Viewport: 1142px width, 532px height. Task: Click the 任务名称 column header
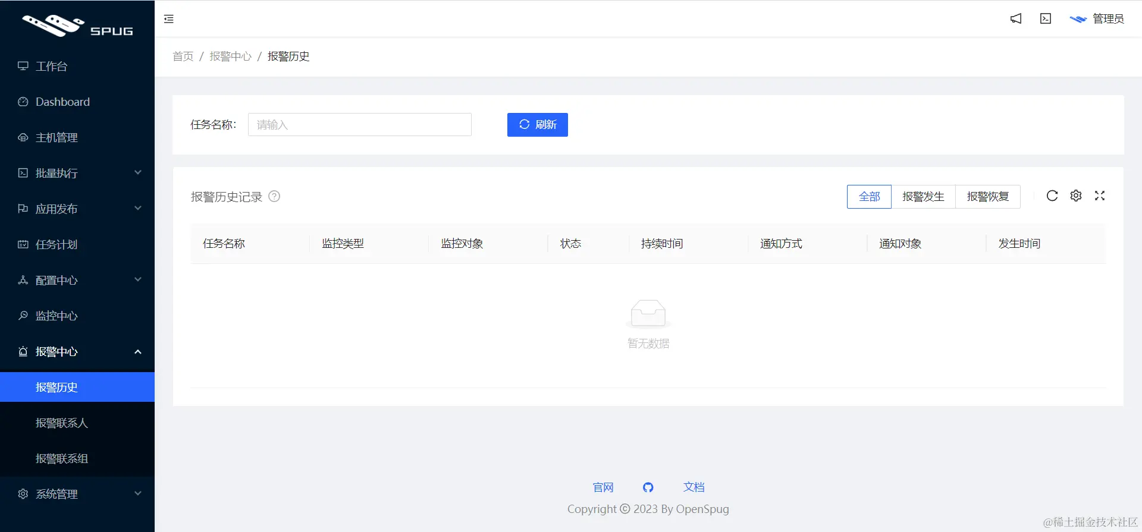(224, 244)
